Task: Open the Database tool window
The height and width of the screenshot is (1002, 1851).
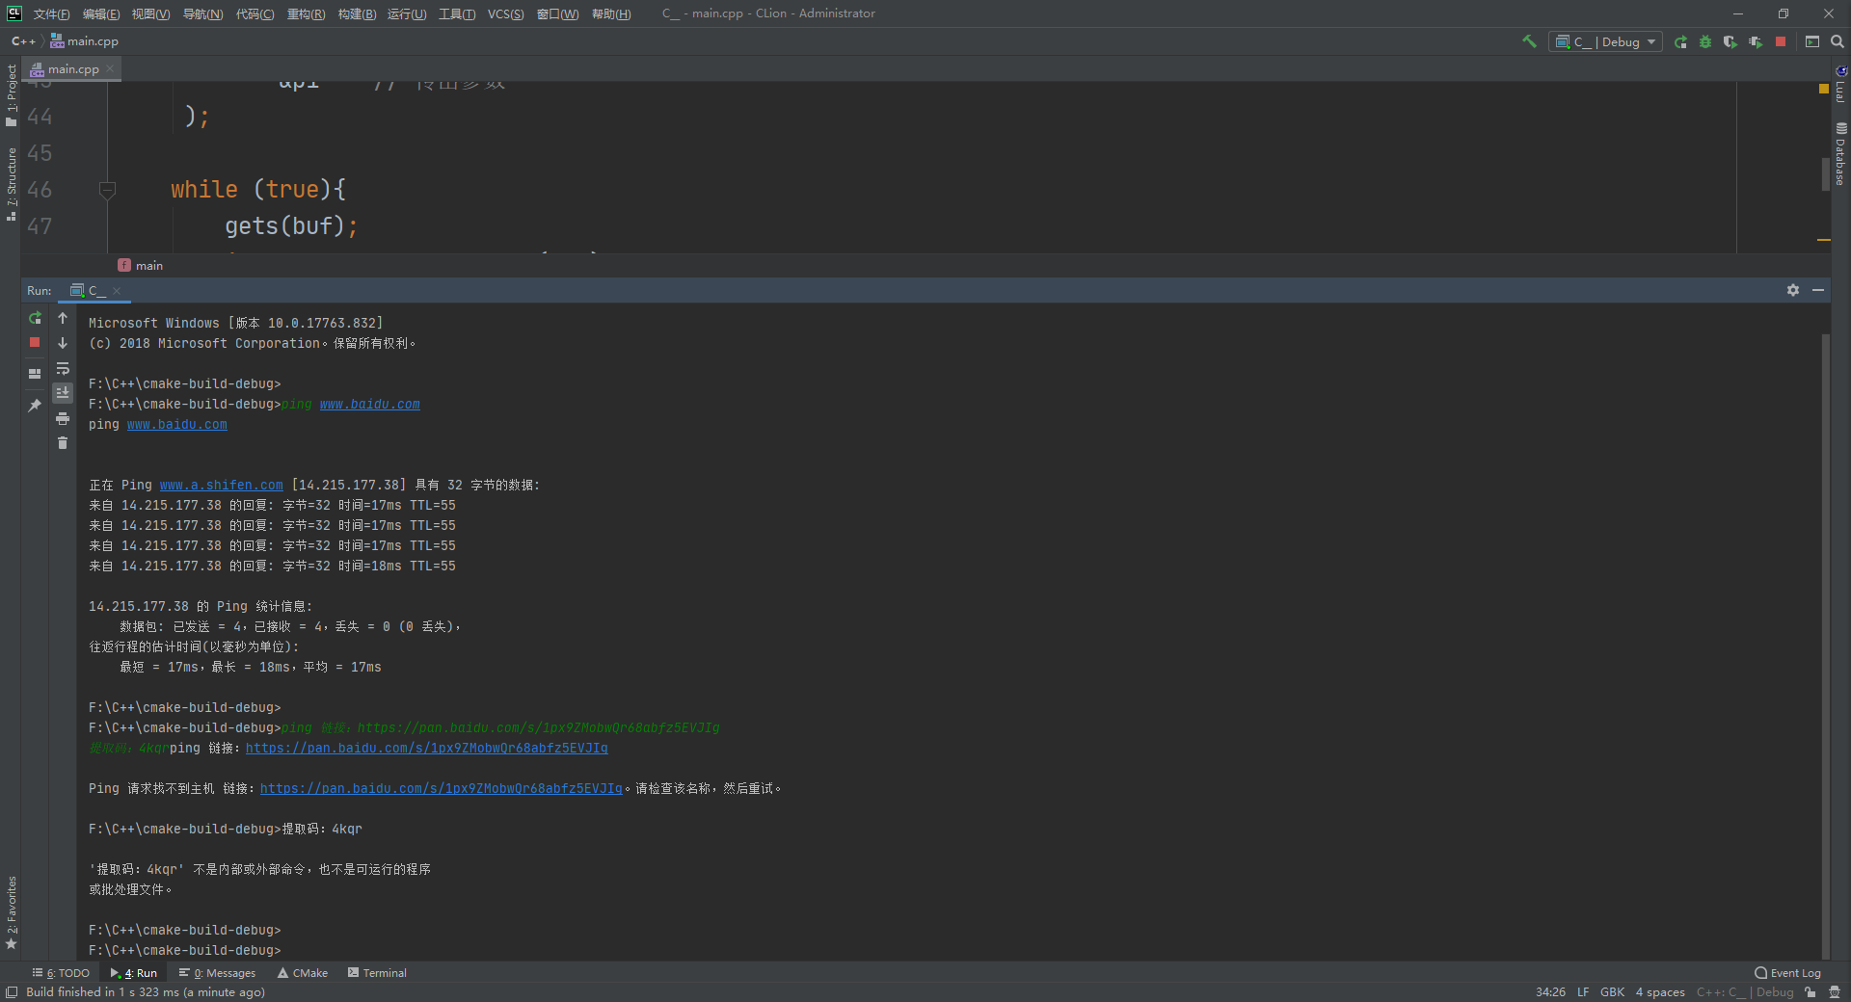Action: point(1840,154)
